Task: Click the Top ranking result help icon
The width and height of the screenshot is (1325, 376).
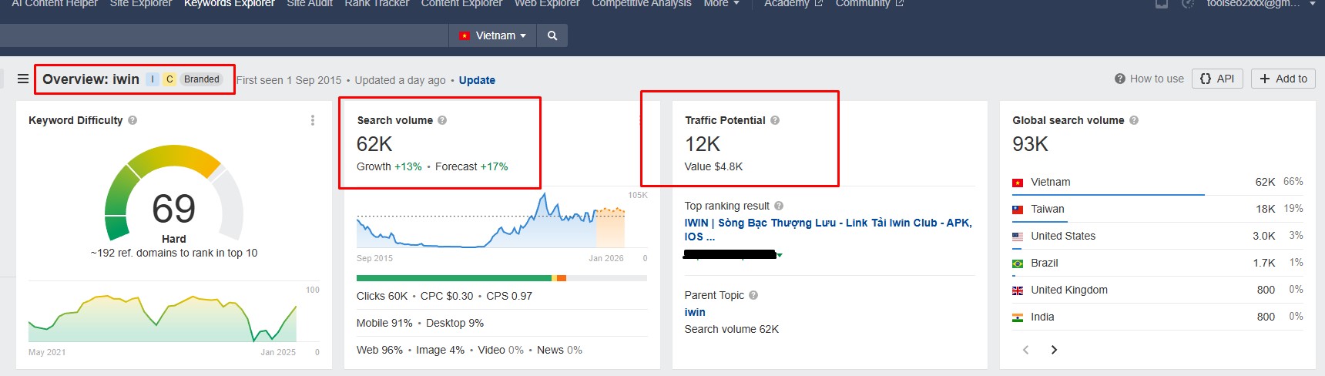Action: pyautogui.click(x=779, y=206)
